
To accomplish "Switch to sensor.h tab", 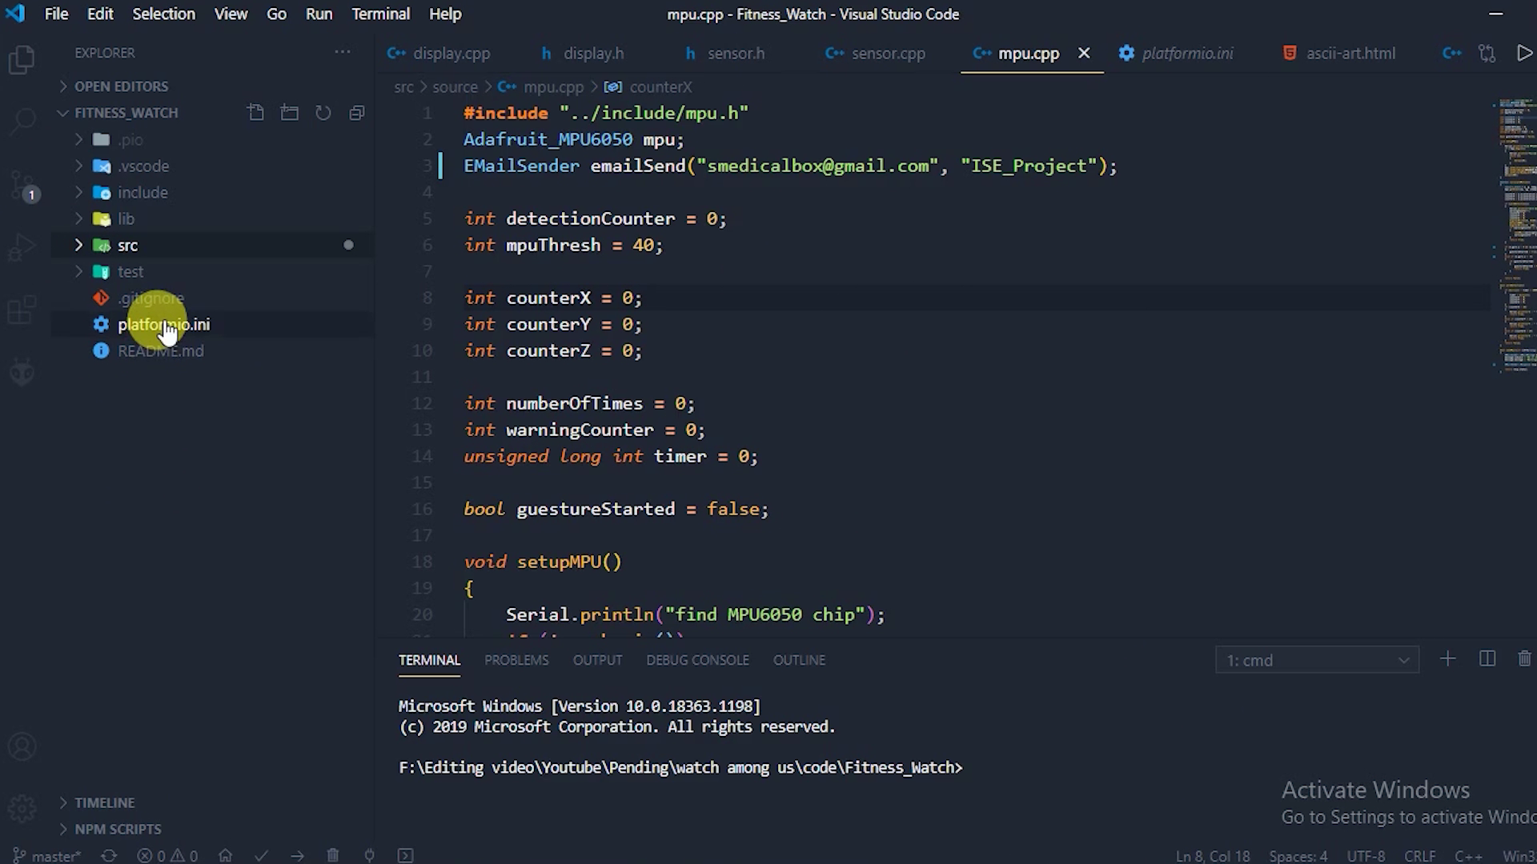I will click(x=725, y=54).
